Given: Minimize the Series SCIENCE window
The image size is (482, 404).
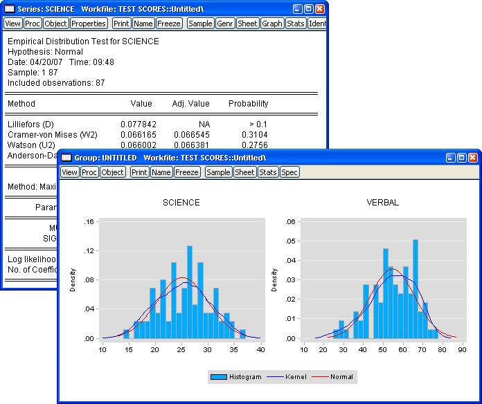Looking at the screenshot, I should pyautogui.click(x=298, y=9).
